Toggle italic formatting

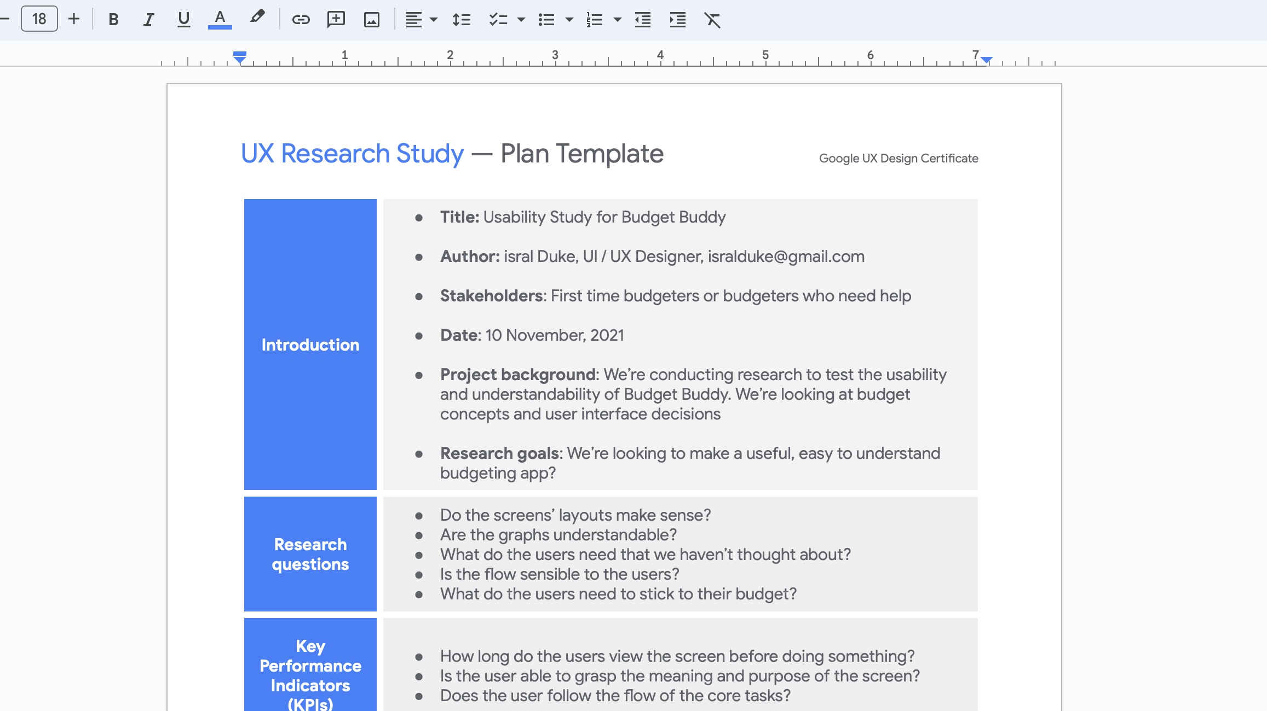click(x=148, y=20)
